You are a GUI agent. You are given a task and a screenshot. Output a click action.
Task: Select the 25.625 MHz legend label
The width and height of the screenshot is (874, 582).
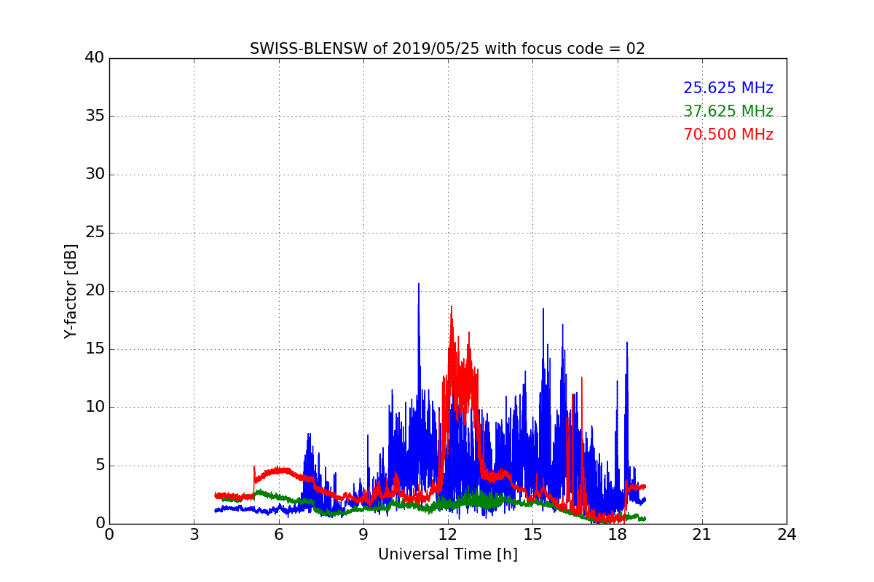pyautogui.click(x=728, y=88)
